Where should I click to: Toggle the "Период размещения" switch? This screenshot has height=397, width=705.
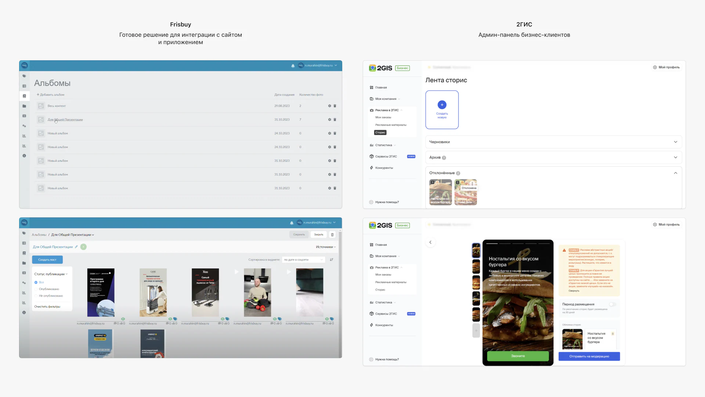pos(612,304)
